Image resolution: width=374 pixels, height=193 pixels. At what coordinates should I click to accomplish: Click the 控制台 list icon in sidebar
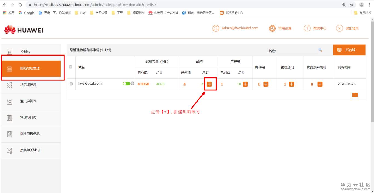9,52
